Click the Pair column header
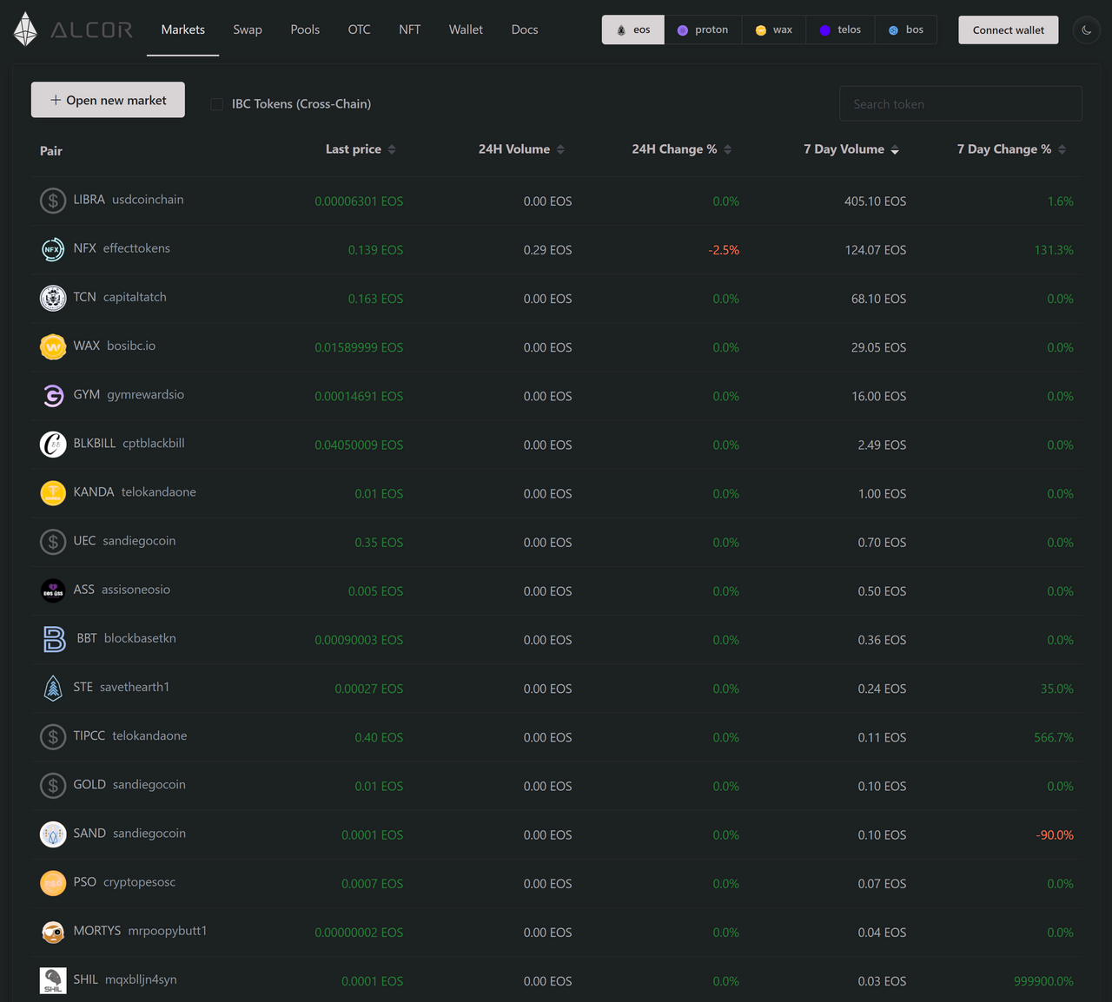 pyautogui.click(x=51, y=151)
